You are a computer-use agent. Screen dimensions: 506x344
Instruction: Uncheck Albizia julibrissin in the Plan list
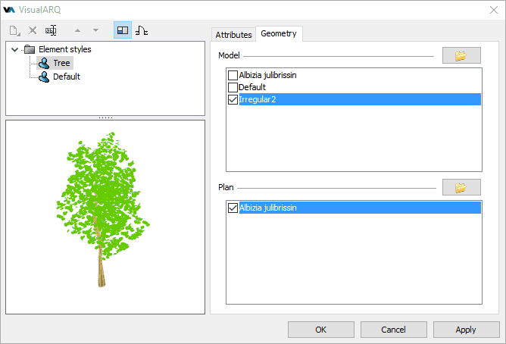(x=233, y=208)
